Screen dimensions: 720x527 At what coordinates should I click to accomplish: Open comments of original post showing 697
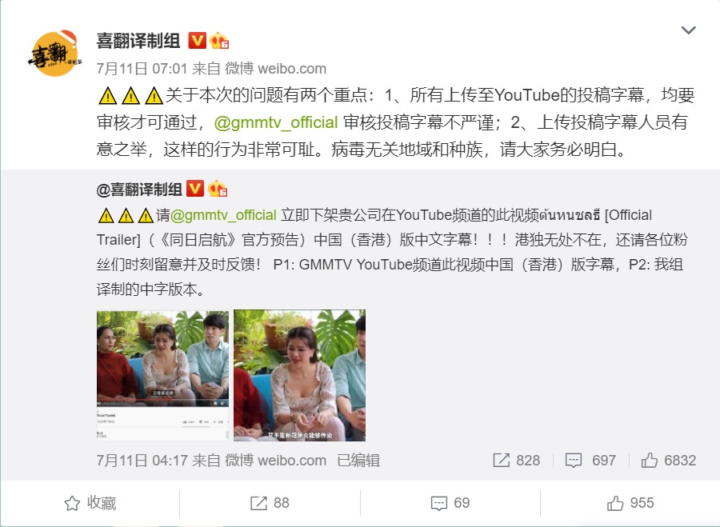[590, 461]
